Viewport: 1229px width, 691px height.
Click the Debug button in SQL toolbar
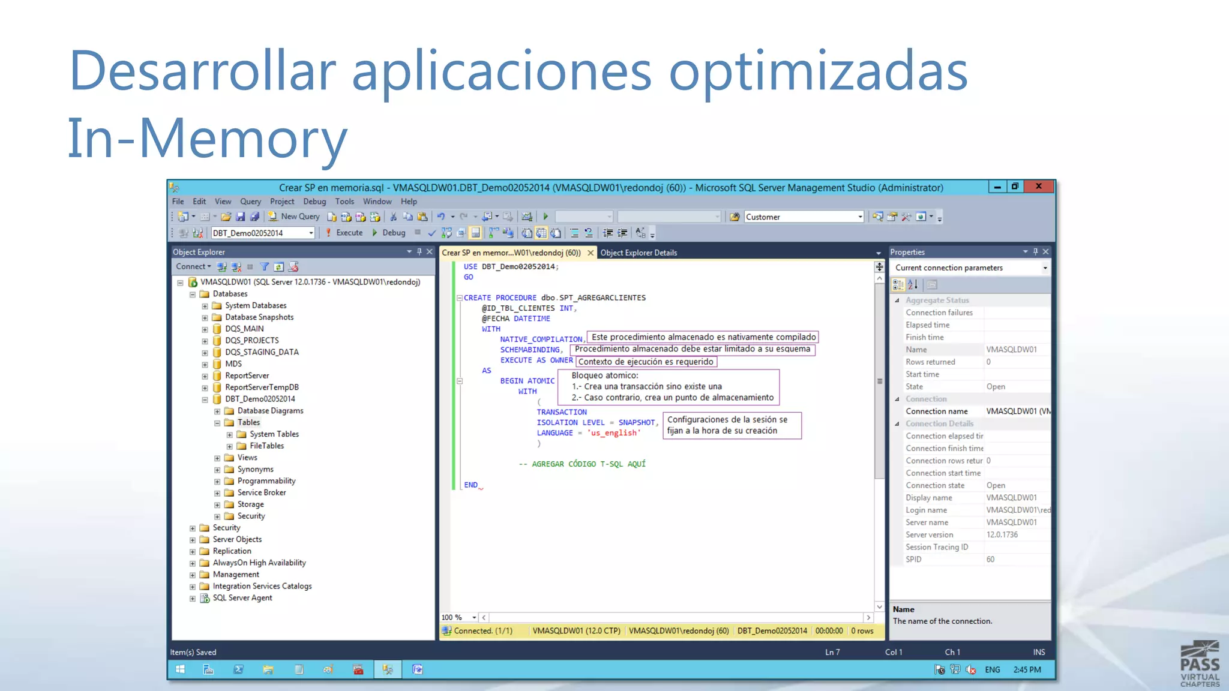(x=388, y=233)
